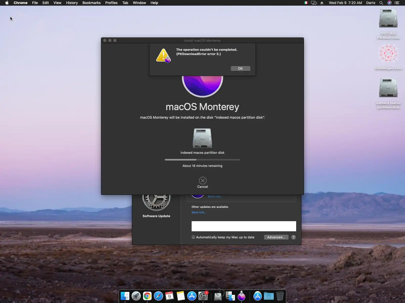
Task: Select the indexed macos partition disk in installer
Action: [x=202, y=138]
